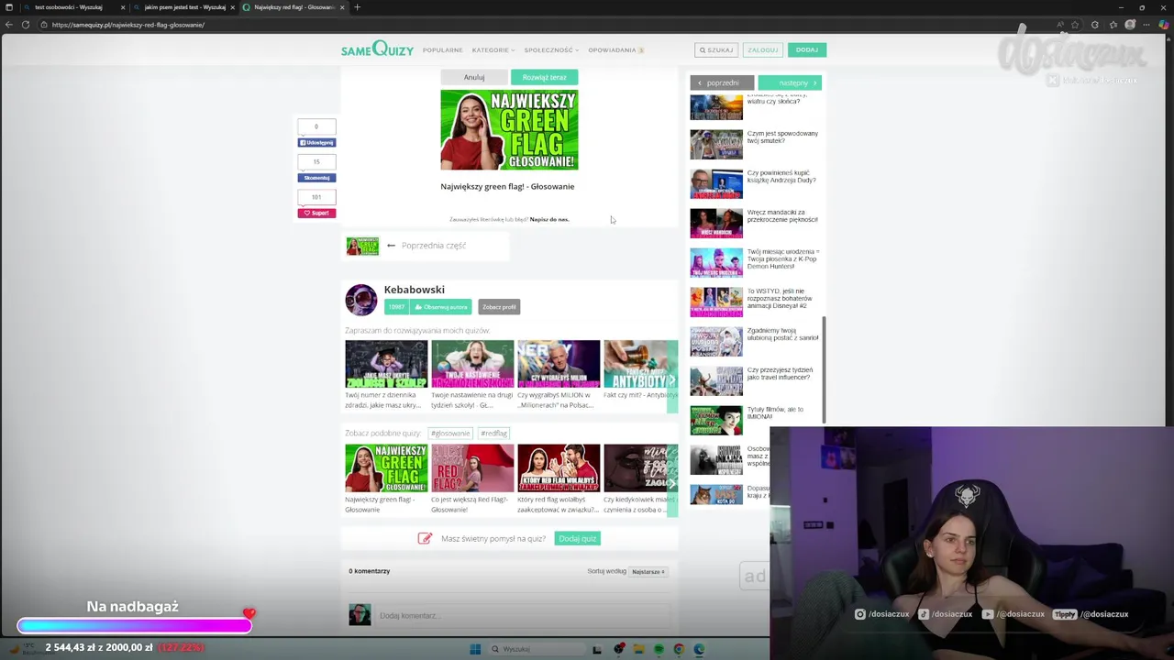The width and height of the screenshot is (1174, 660).
Task: Open 'Twój numer z dziennika zdradzi' quiz thumbnail
Action: [386, 364]
